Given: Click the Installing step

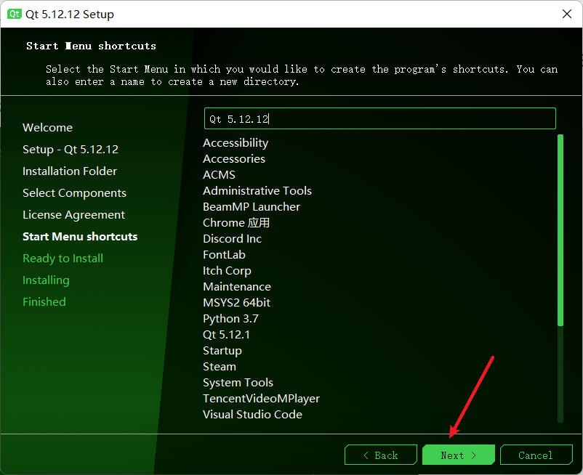Looking at the screenshot, I should tap(46, 280).
